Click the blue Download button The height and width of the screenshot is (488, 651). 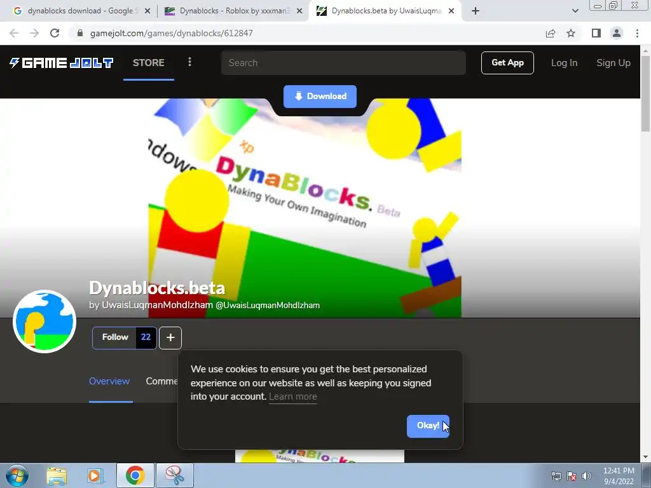[320, 97]
